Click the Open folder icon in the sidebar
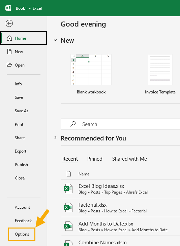The width and height of the screenshot is (180, 246). tap(9, 65)
